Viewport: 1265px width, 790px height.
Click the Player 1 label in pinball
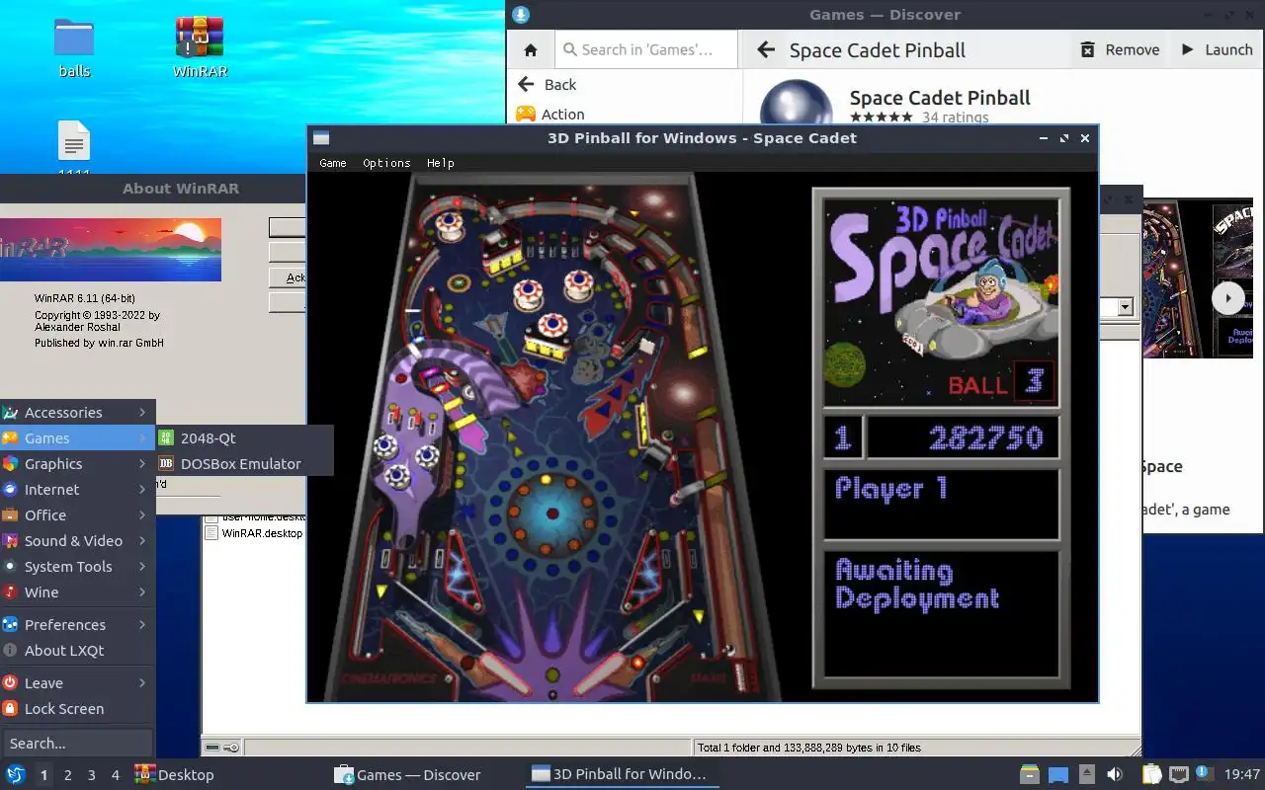pos(891,489)
